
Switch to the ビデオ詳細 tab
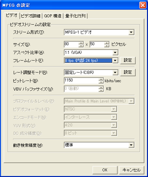pyautogui.click(x=31, y=16)
